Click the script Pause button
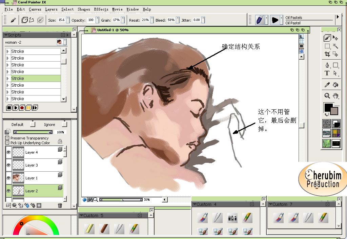 pos(28,108)
